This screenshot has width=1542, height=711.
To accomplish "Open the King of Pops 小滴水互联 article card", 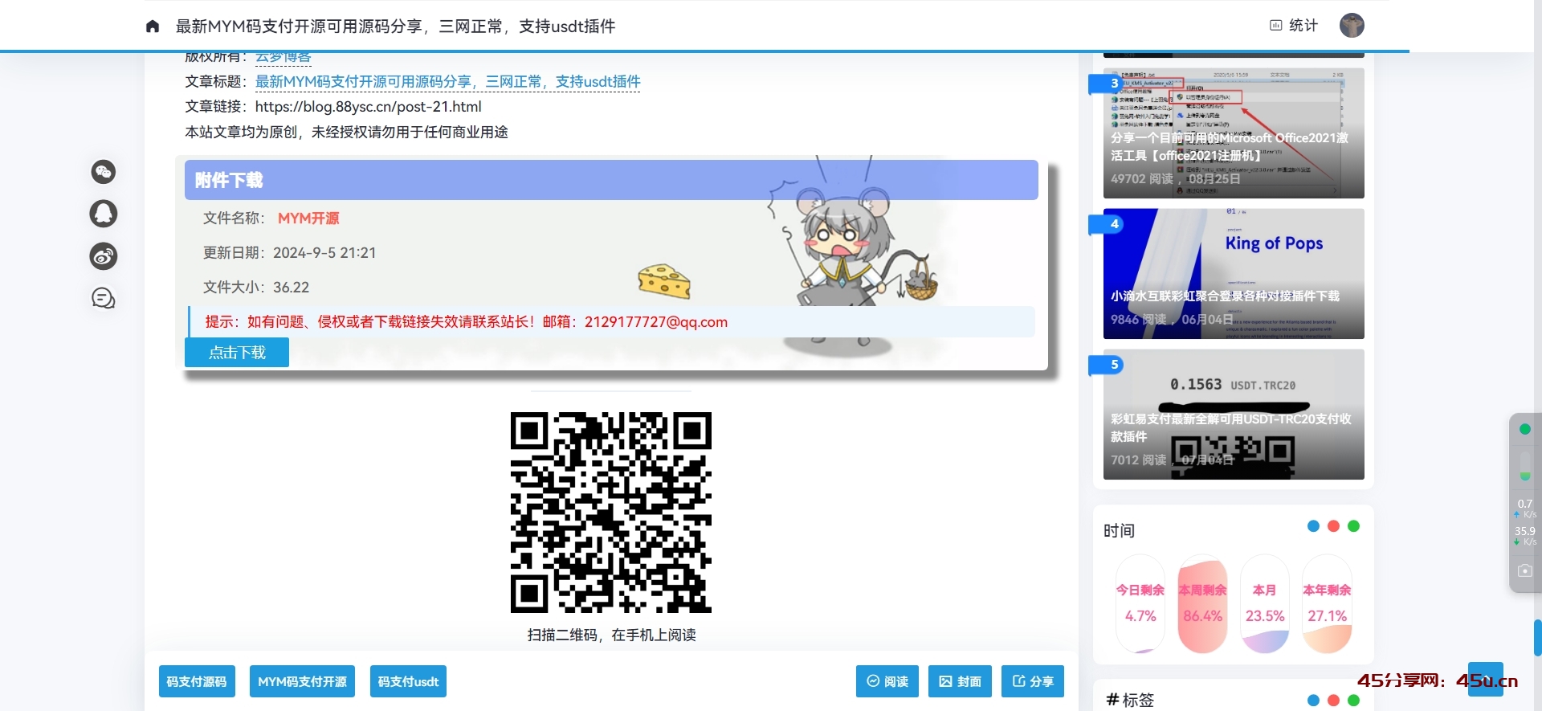I will point(1234,274).
